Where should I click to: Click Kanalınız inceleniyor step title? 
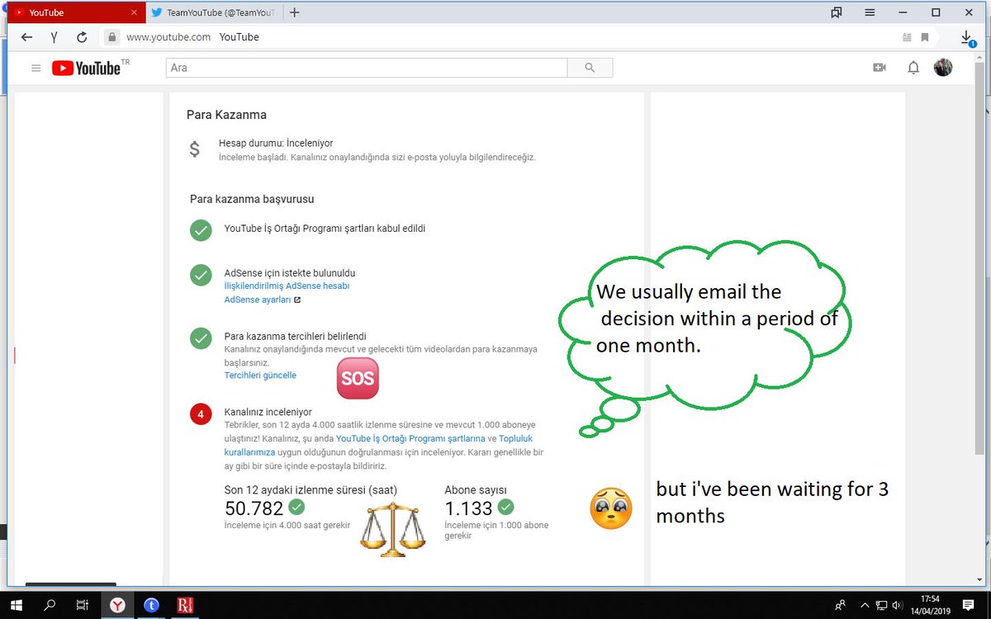(x=268, y=411)
